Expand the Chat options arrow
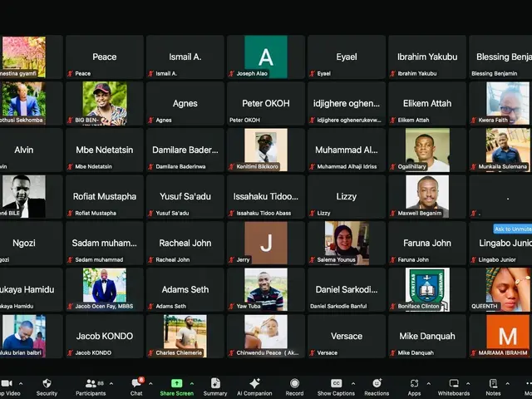 (x=150, y=384)
